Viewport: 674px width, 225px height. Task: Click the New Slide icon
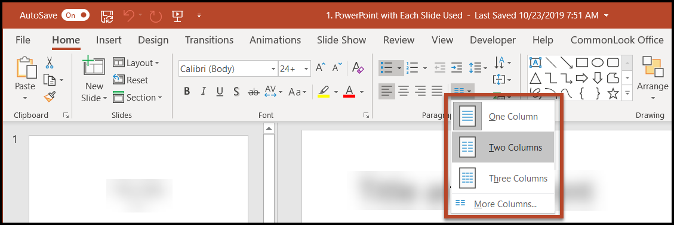point(94,67)
